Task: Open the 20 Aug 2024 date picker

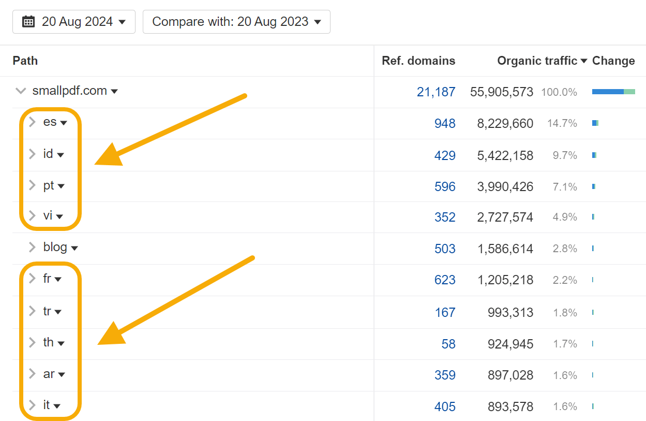Action: (x=74, y=22)
